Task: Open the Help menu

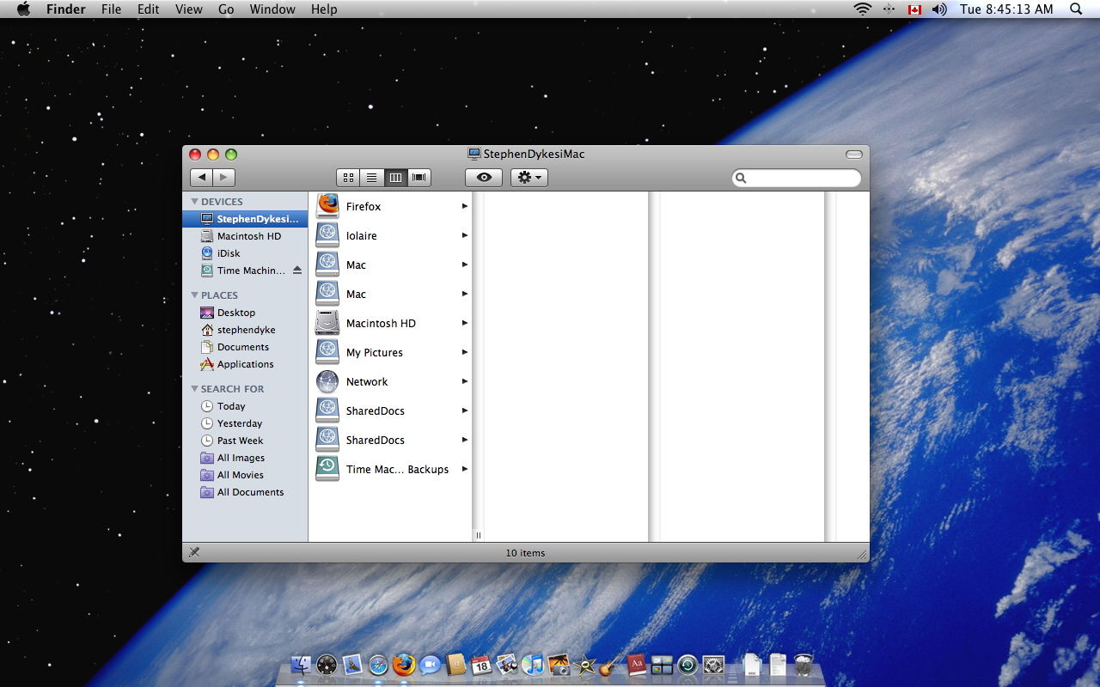Action: tap(324, 9)
